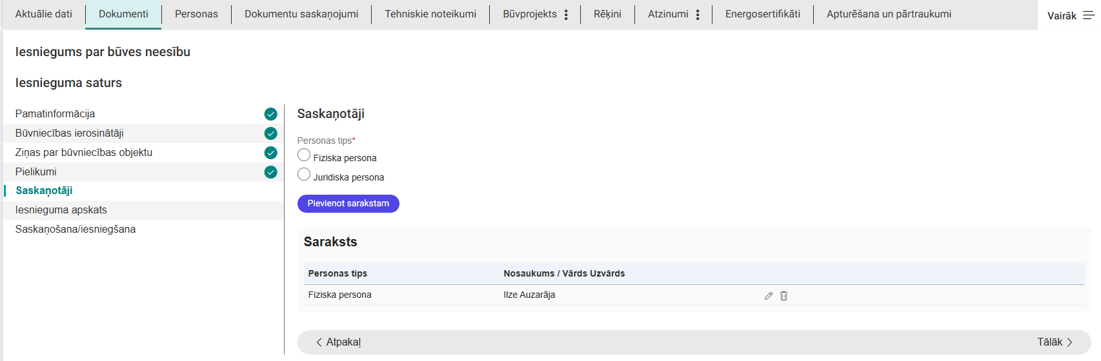Screen dimensions: 1101x361
Task: Select the Juridiska persona radio button
Action: pyautogui.click(x=304, y=175)
